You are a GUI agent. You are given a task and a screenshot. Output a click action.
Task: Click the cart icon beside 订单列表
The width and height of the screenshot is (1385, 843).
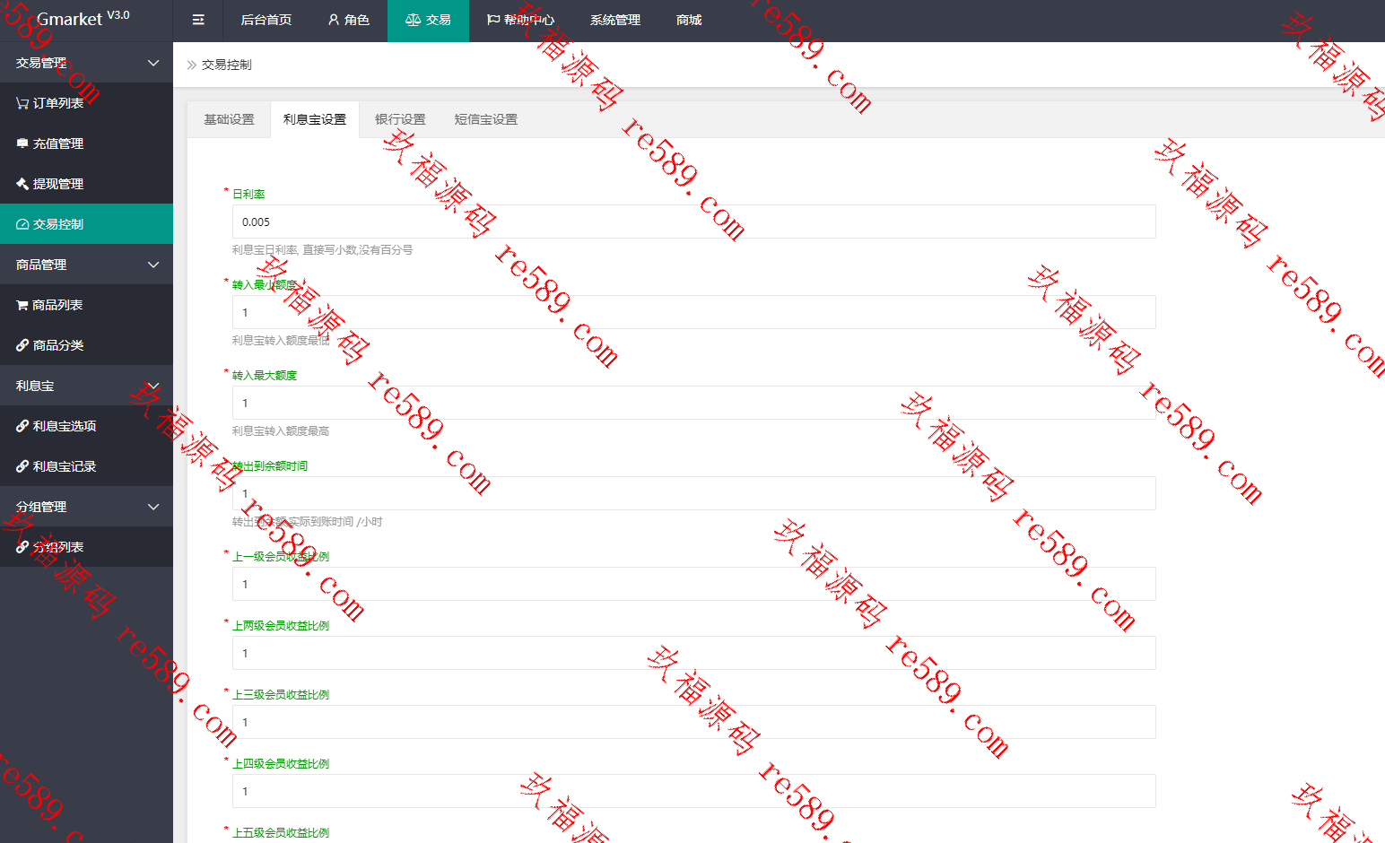tap(22, 103)
